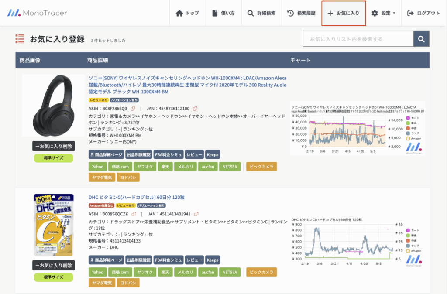Click カート legend swatch in Sony chart
The height and width of the screenshot is (294, 447).
408,118
